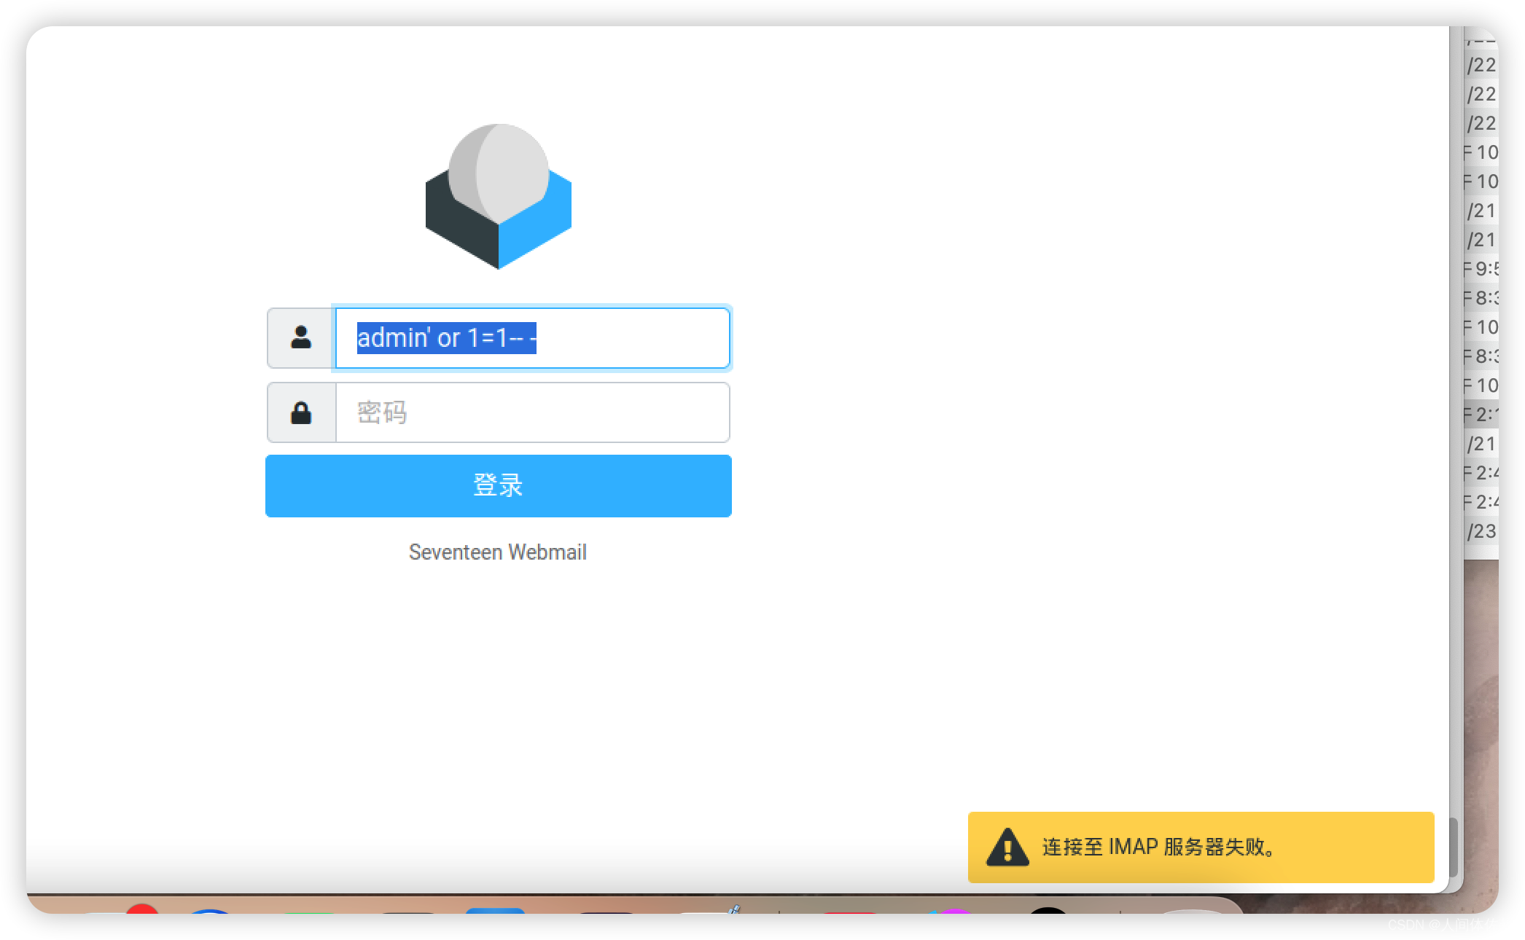The height and width of the screenshot is (940, 1525).
Task: Dismiss the yellow IMAP 服务器失败 notification
Action: (x=1201, y=847)
